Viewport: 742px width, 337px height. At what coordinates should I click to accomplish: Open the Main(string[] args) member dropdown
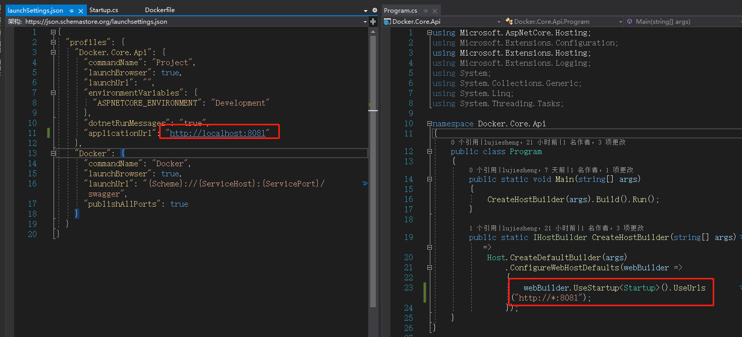click(x=740, y=21)
